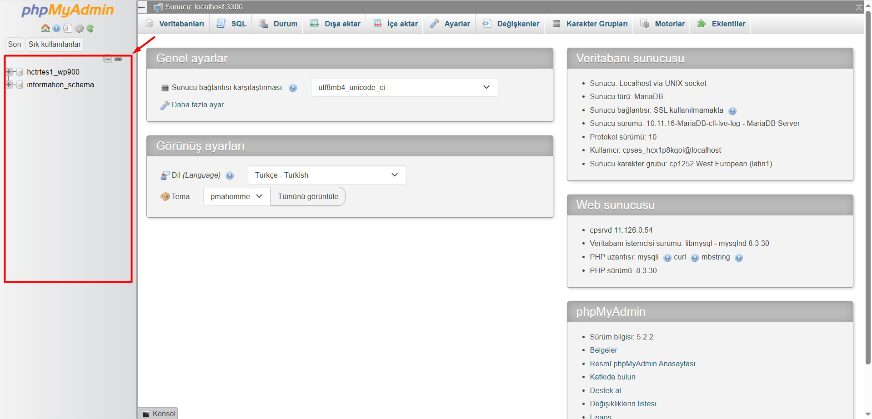Screen dimensions: 872x419
Task: Click the Destek al link
Action: coord(605,391)
